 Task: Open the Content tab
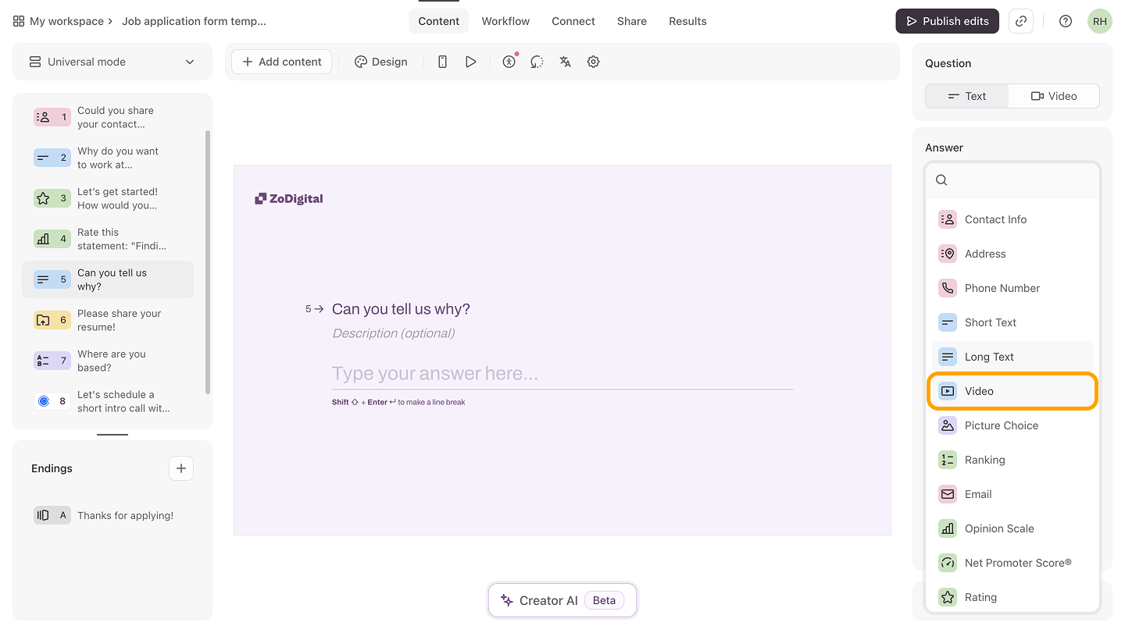(x=438, y=21)
